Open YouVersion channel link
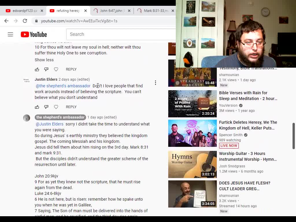 pos(228,106)
